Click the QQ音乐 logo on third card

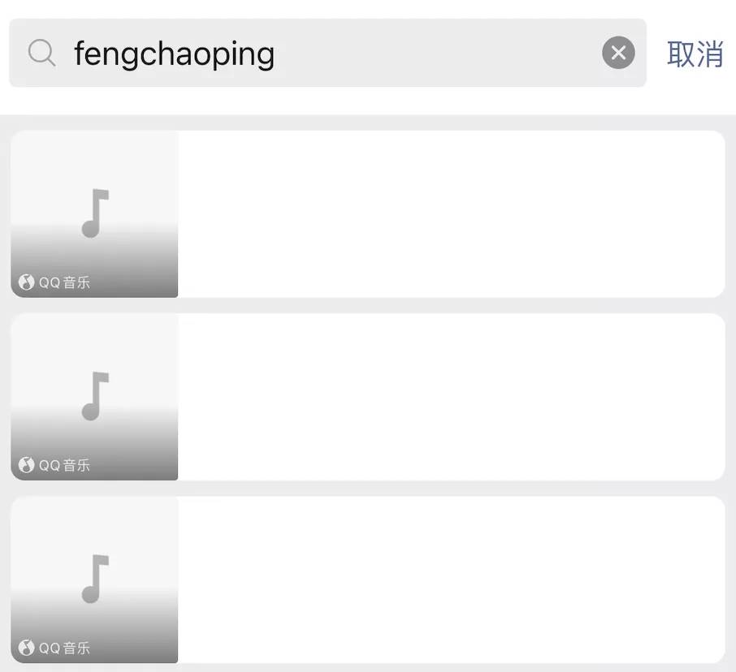(26, 648)
